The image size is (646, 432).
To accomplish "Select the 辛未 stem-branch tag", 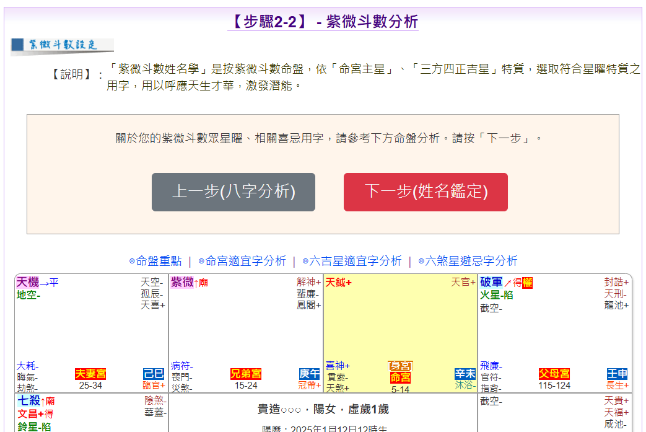I will [464, 374].
